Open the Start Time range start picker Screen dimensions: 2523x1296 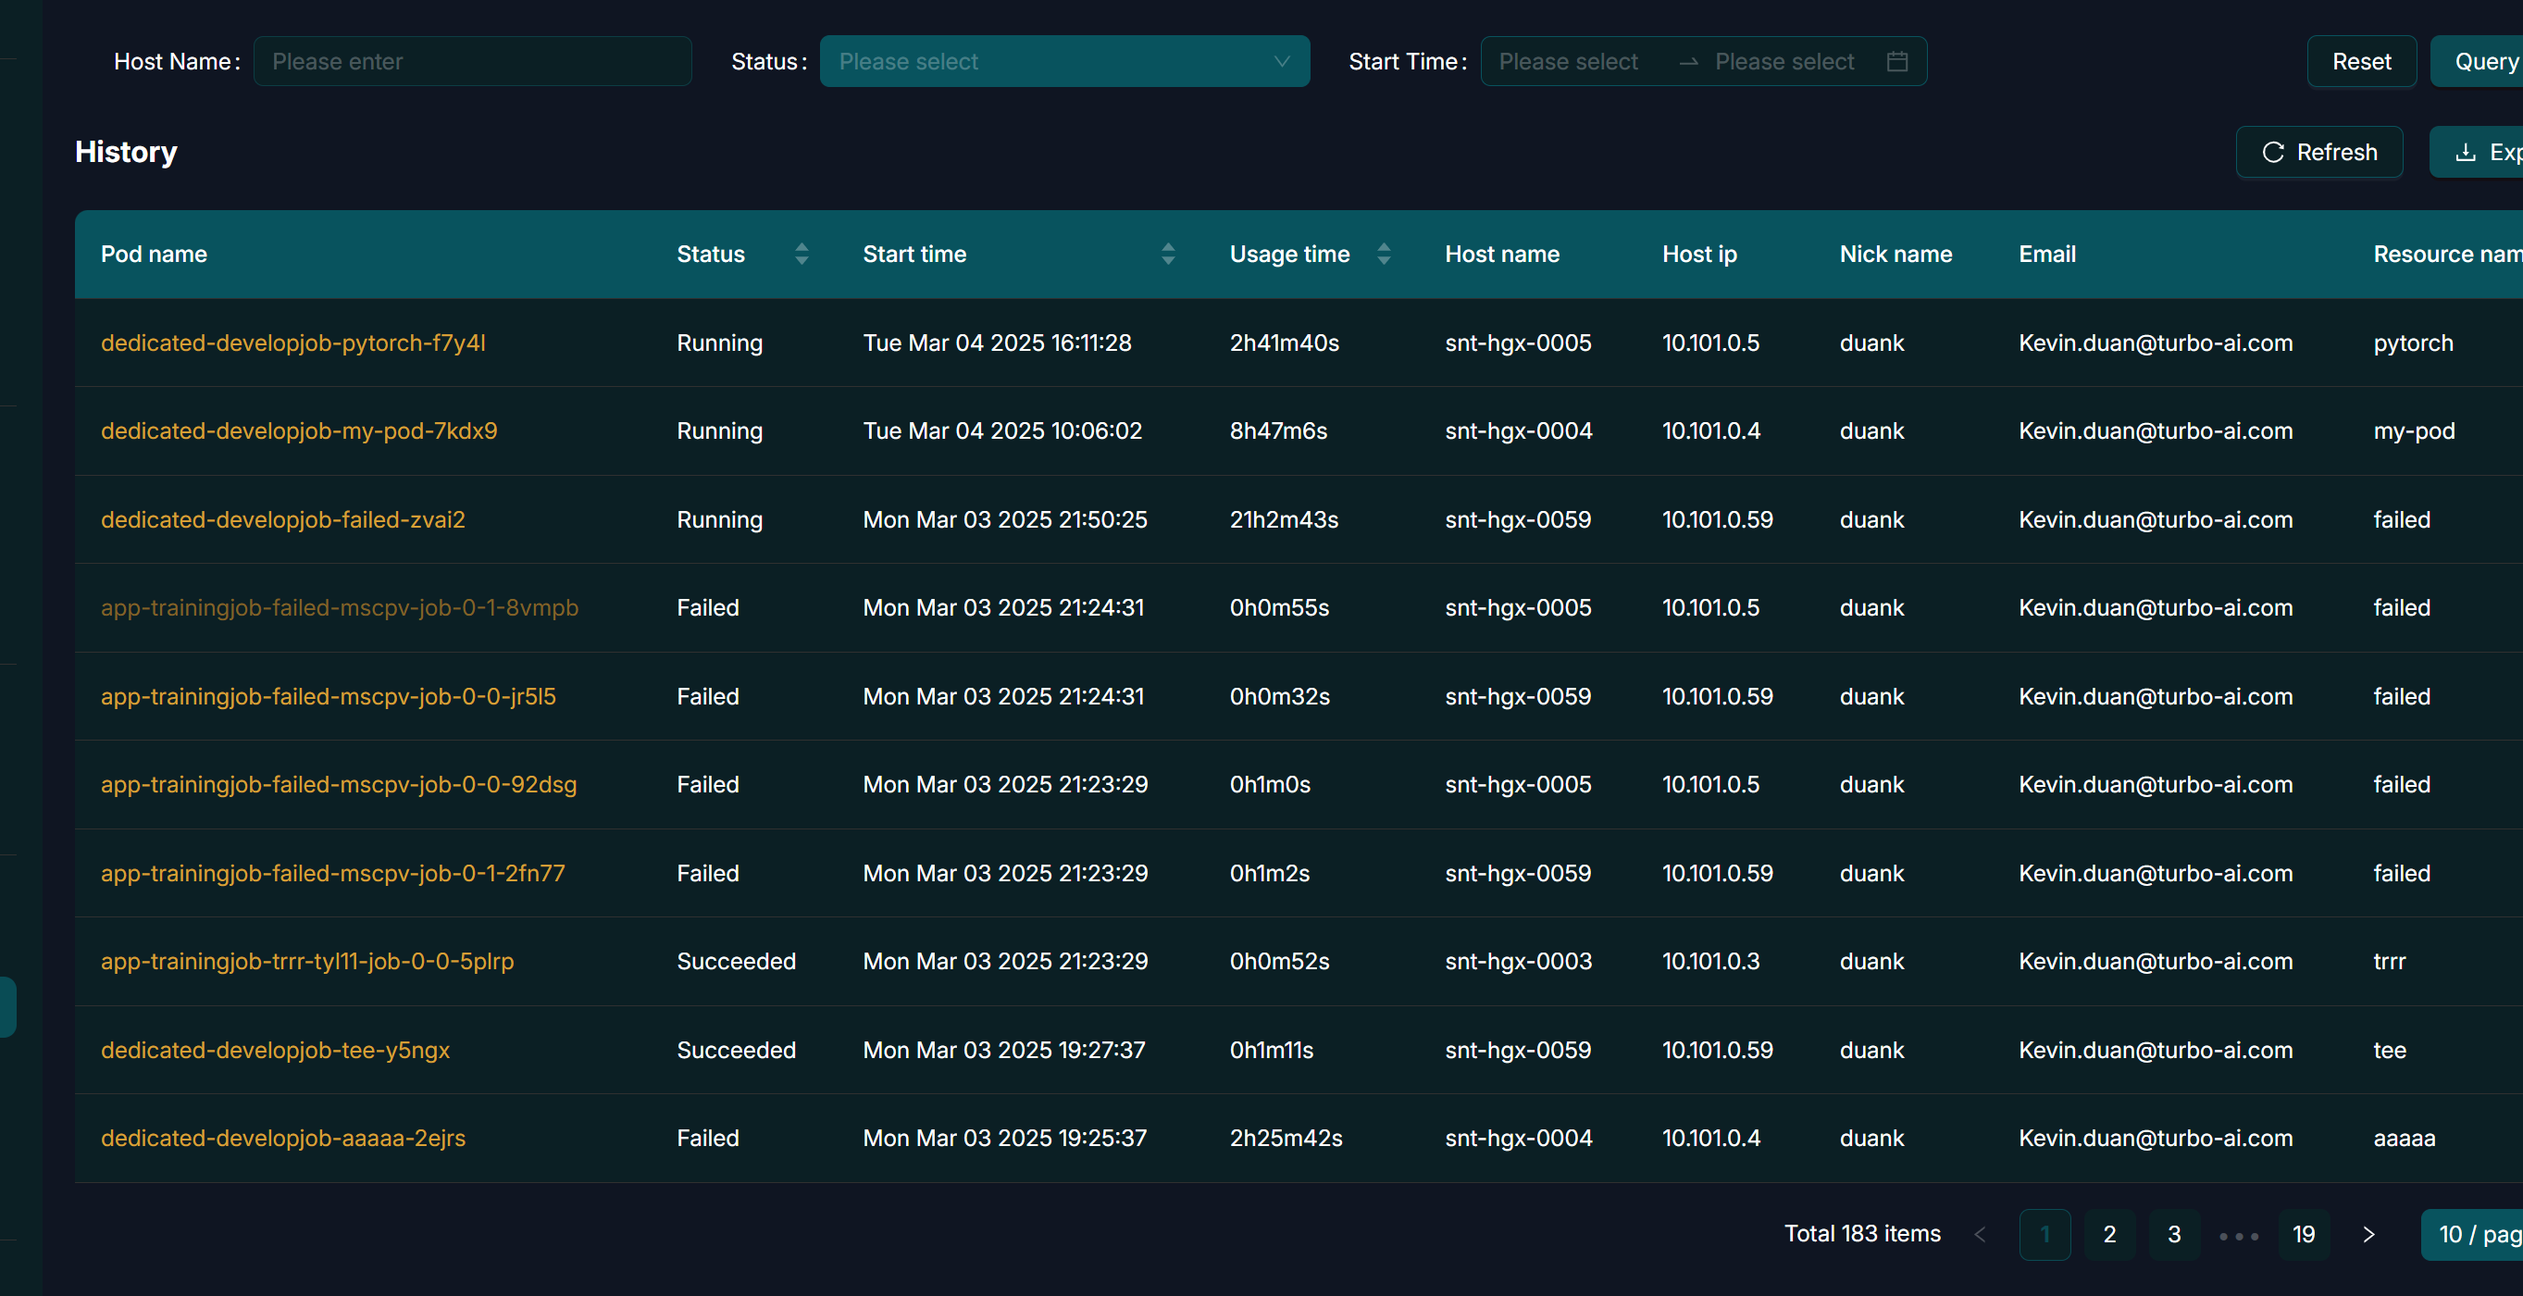click(1568, 62)
